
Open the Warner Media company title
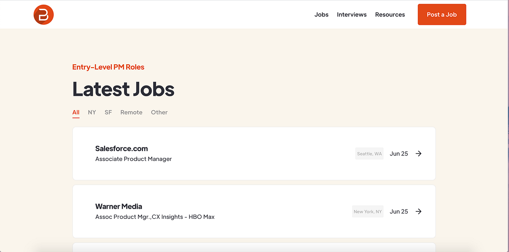119,207
